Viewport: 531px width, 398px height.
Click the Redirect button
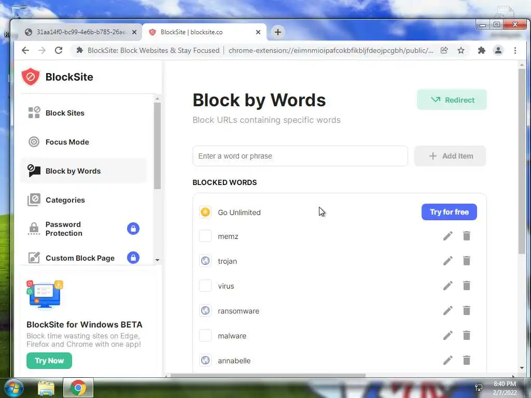(452, 100)
